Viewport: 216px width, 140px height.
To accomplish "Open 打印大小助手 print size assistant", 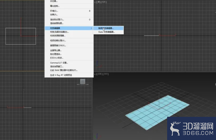I will coord(69,58).
